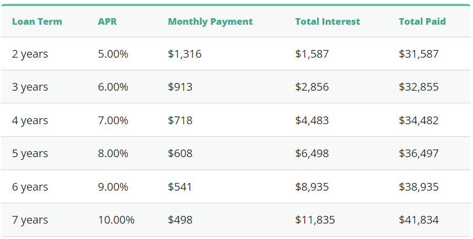Click the 7 years loan term cell
The height and width of the screenshot is (239, 473).
tap(30, 220)
